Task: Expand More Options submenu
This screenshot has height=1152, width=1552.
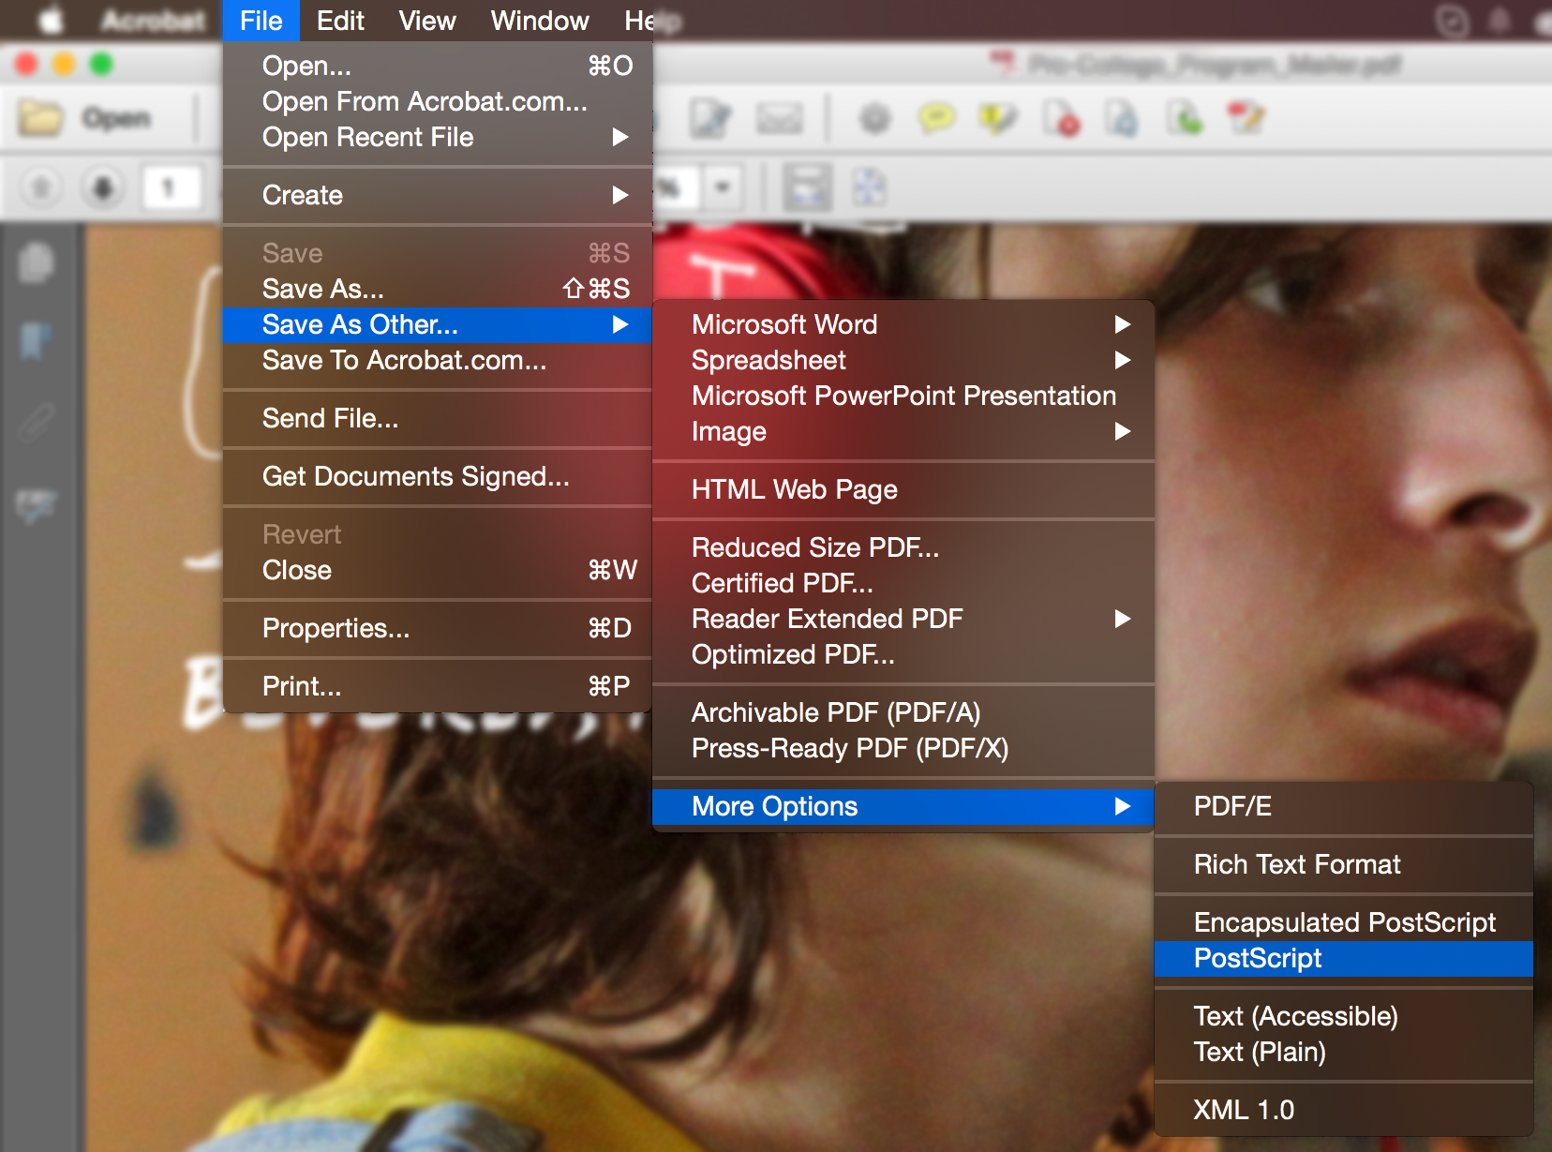Action: point(903,806)
